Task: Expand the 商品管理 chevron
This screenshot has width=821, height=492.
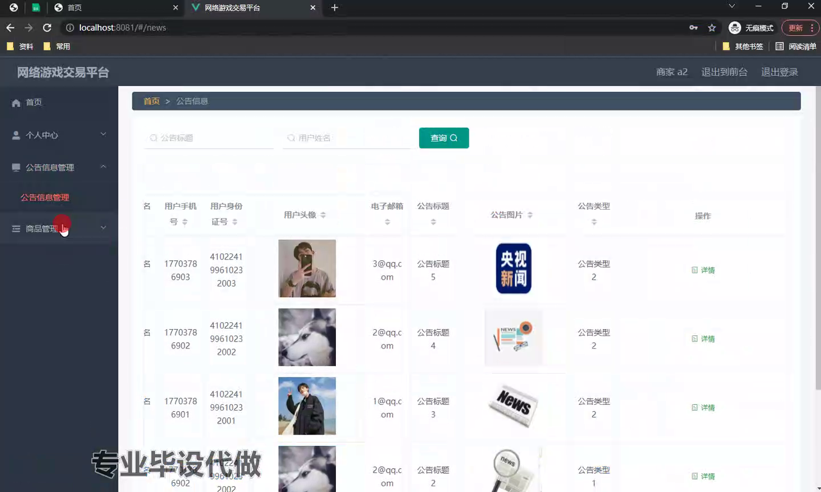Action: pos(103,228)
